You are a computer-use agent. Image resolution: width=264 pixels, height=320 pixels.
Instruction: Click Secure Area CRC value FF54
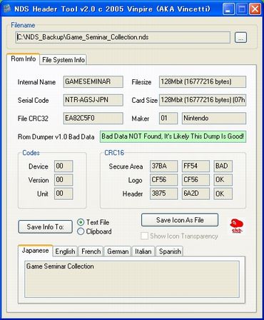(x=196, y=166)
